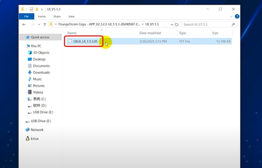This screenshot has height=168, width=262.
Task: Switch to the View tab
Action: pos(71,16)
